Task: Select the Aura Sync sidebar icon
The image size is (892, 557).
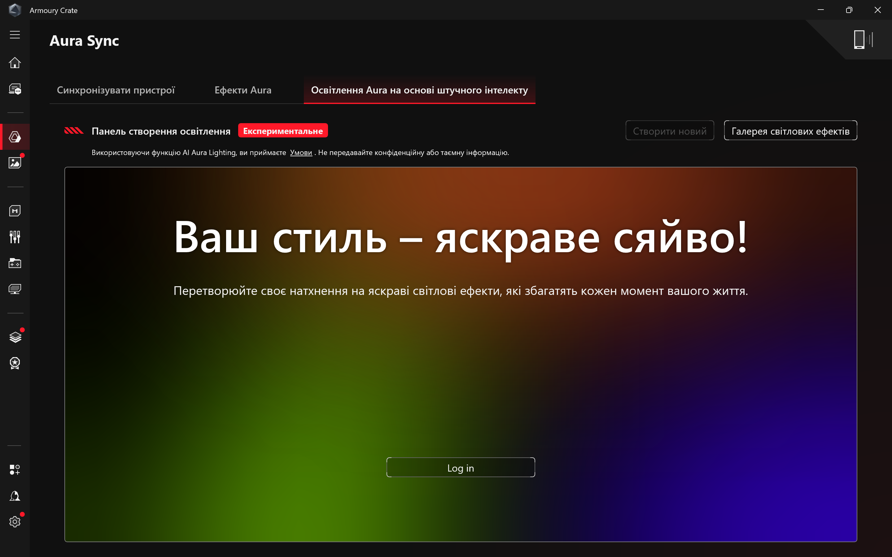Action: (x=15, y=137)
